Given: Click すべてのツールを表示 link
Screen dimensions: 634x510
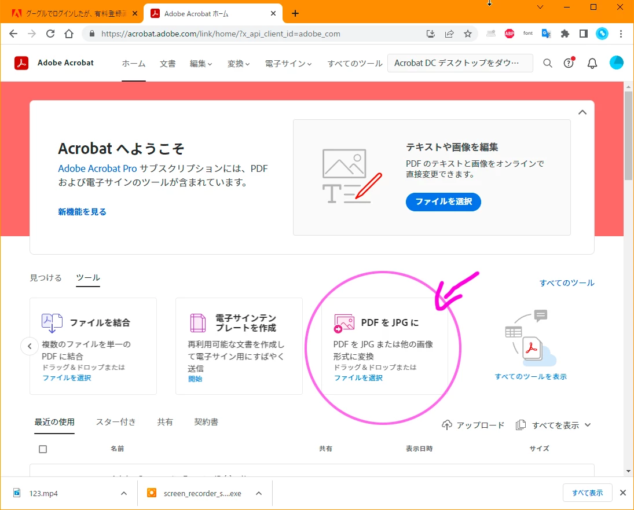Looking at the screenshot, I should (530, 377).
